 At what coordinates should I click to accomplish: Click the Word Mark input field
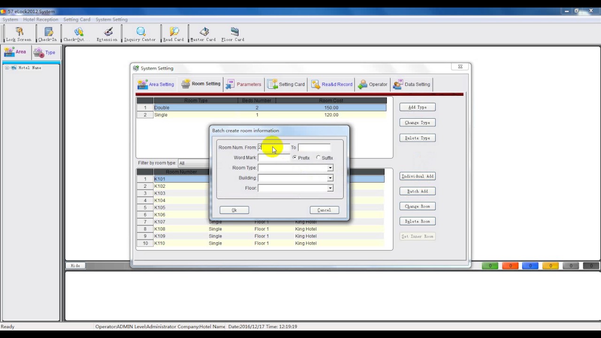(274, 158)
